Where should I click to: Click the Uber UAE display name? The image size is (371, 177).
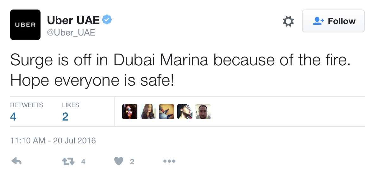tap(73, 20)
